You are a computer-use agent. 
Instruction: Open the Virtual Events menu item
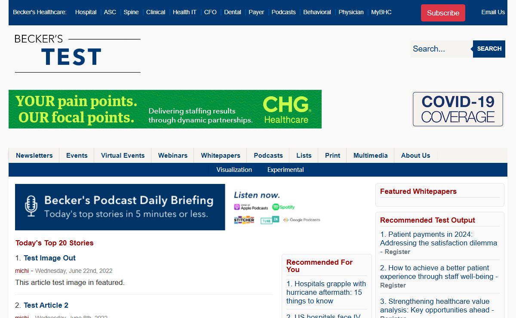coord(123,156)
